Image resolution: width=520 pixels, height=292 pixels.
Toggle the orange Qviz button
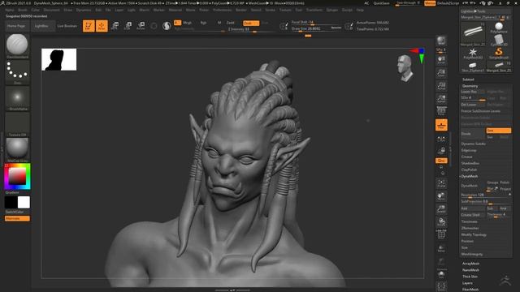click(x=441, y=161)
